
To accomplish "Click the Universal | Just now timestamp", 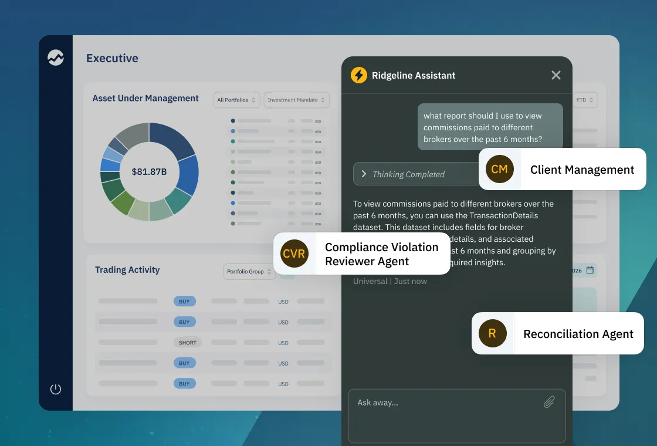I will (x=390, y=281).
